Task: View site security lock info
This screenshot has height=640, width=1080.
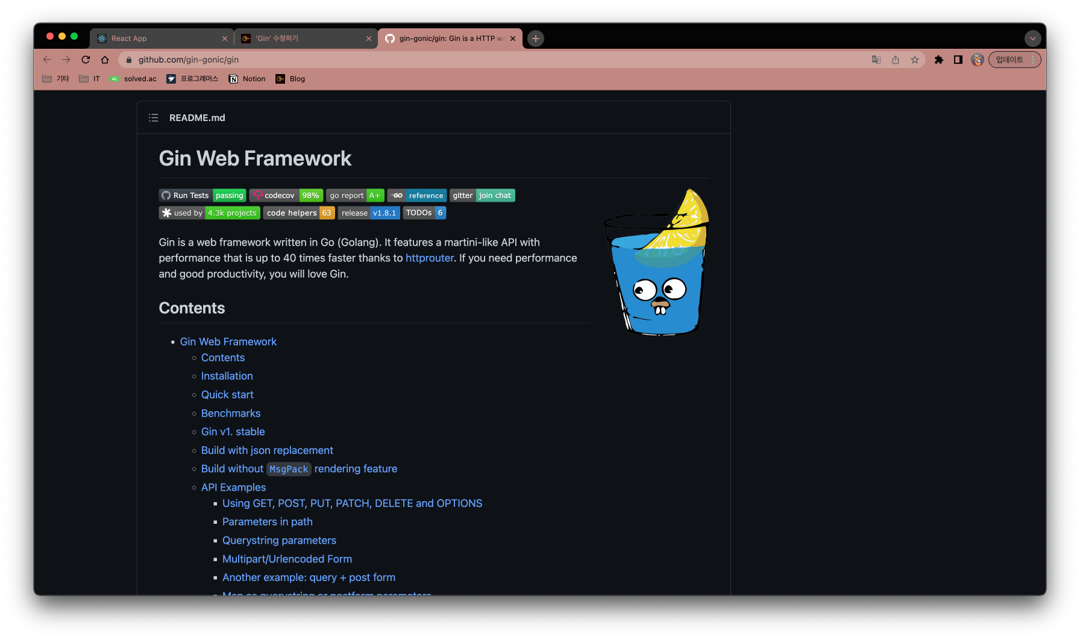Action: tap(128, 60)
